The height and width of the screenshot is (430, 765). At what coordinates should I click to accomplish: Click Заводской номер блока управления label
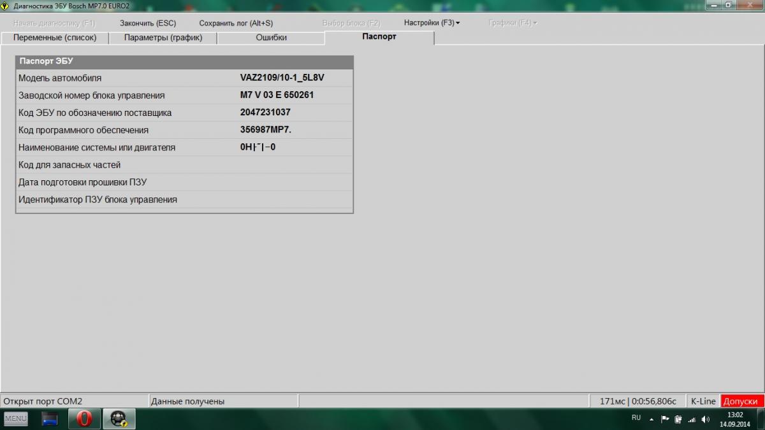[x=92, y=96]
